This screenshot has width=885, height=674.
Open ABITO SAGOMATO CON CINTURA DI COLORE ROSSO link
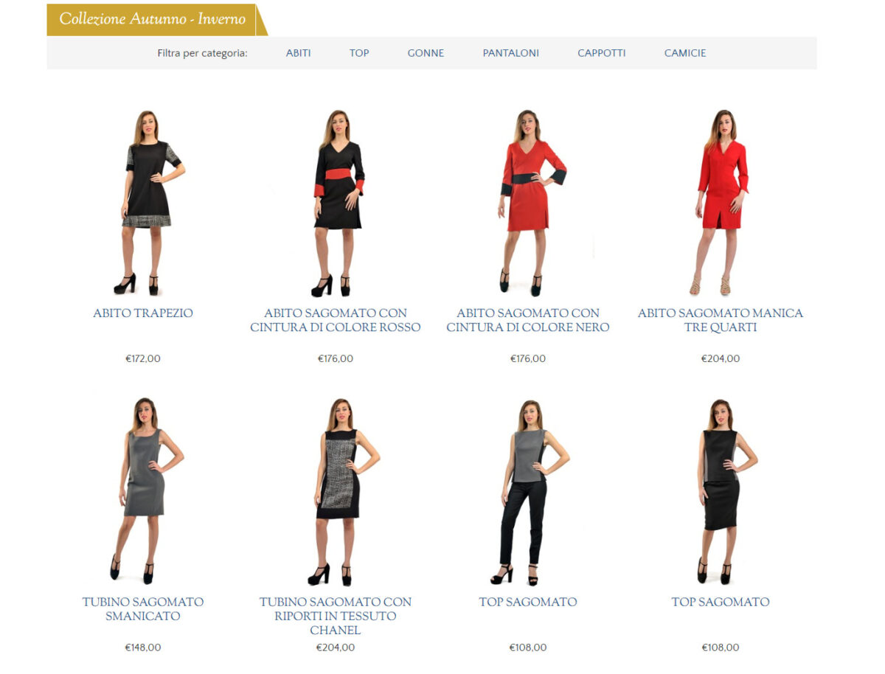336,320
